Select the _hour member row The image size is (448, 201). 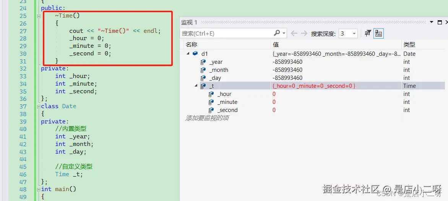pyautogui.click(x=224, y=94)
